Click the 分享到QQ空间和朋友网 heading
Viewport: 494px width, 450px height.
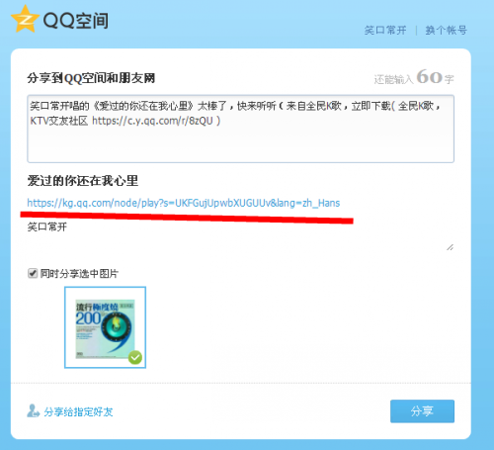91,78
